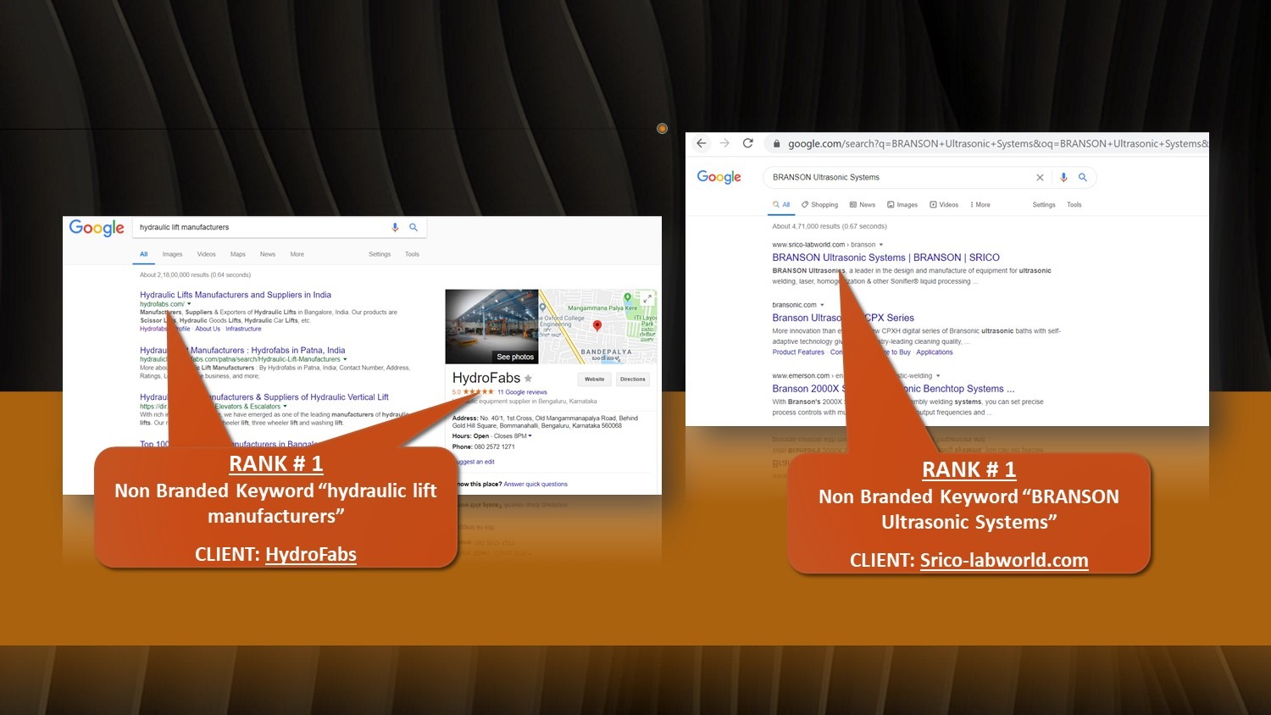Click the microphone icon in the hydraulic lift search box

[x=395, y=227]
